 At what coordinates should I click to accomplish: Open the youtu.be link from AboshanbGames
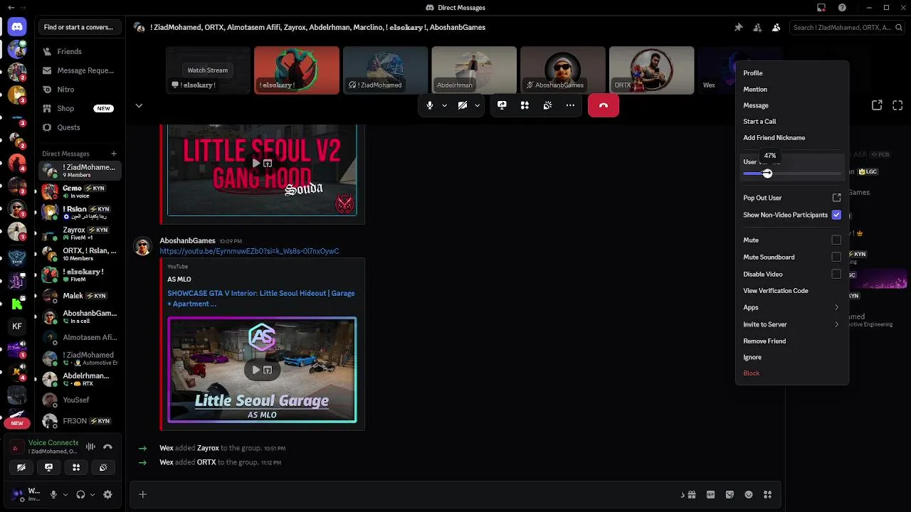249,251
